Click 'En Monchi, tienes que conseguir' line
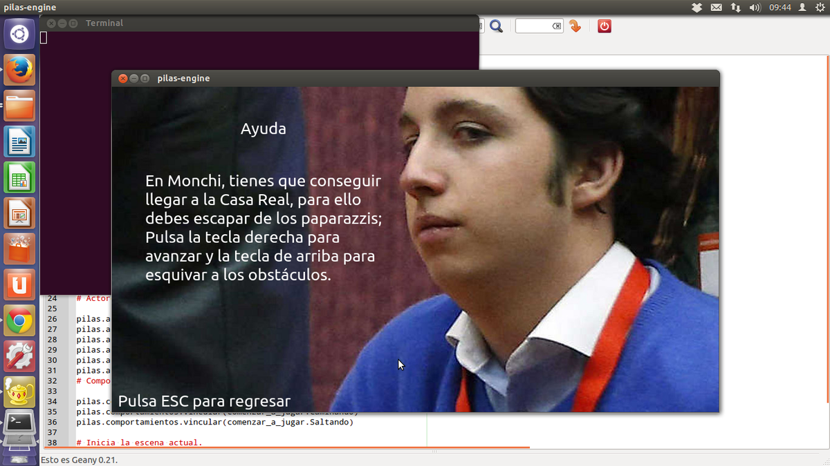The image size is (830, 466). click(263, 182)
